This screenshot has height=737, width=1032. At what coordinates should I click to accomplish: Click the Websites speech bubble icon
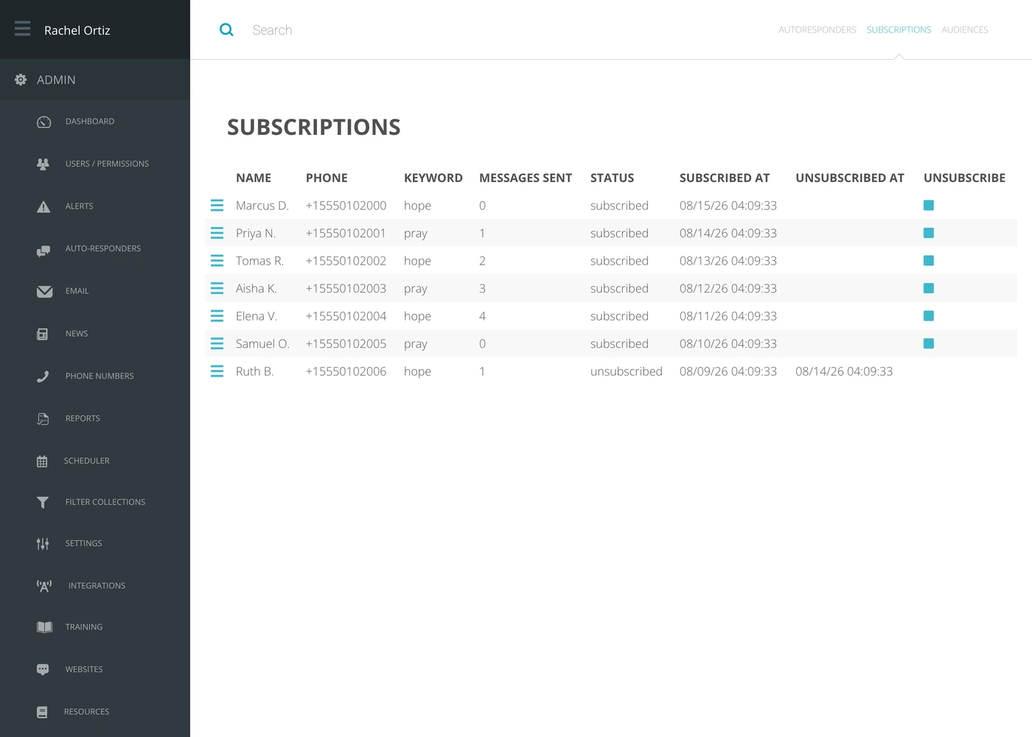43,669
